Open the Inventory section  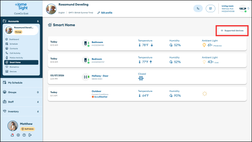tap(21, 111)
